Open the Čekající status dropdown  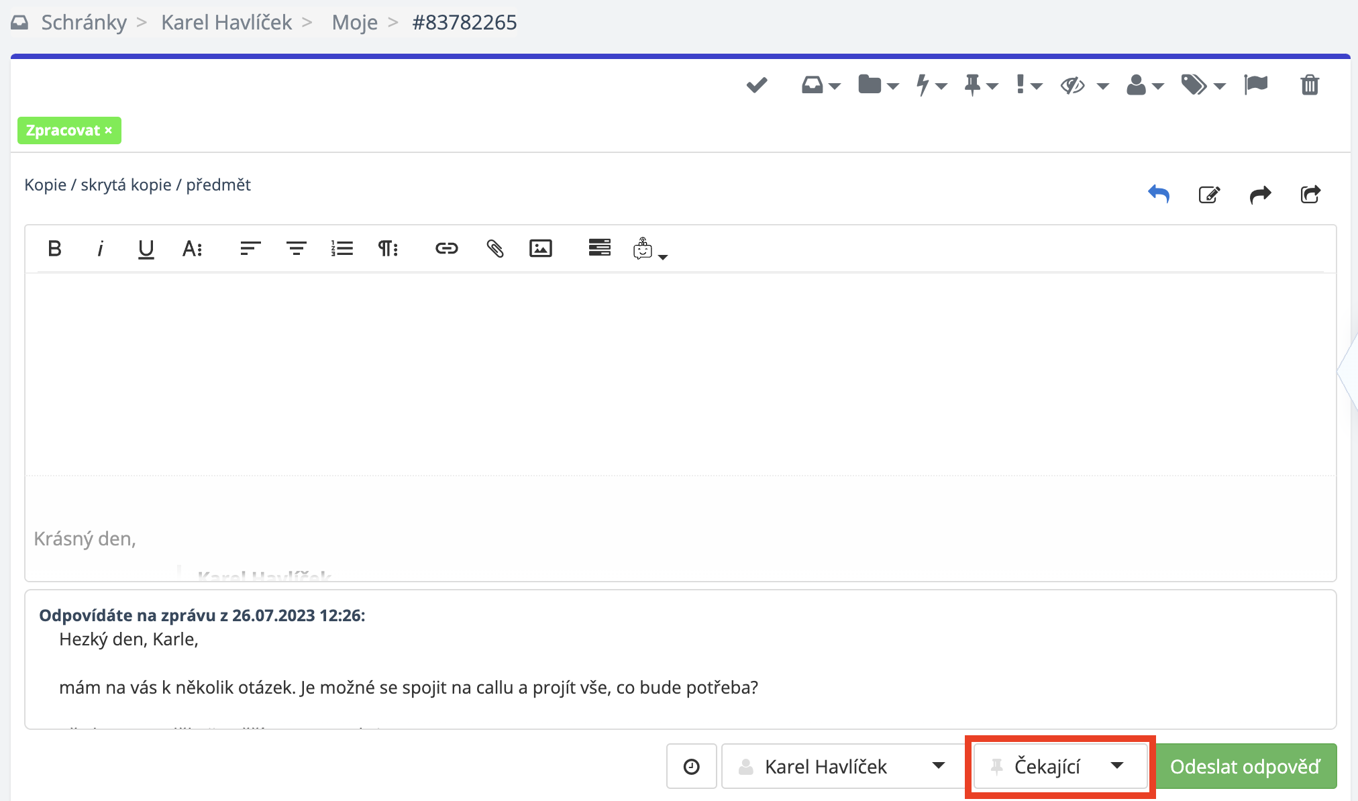click(x=1059, y=767)
